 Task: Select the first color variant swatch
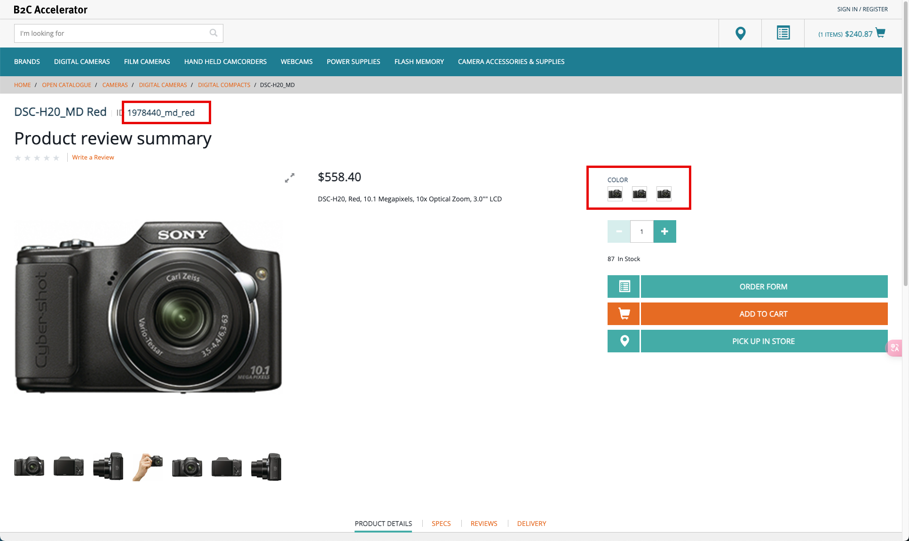tap(615, 194)
